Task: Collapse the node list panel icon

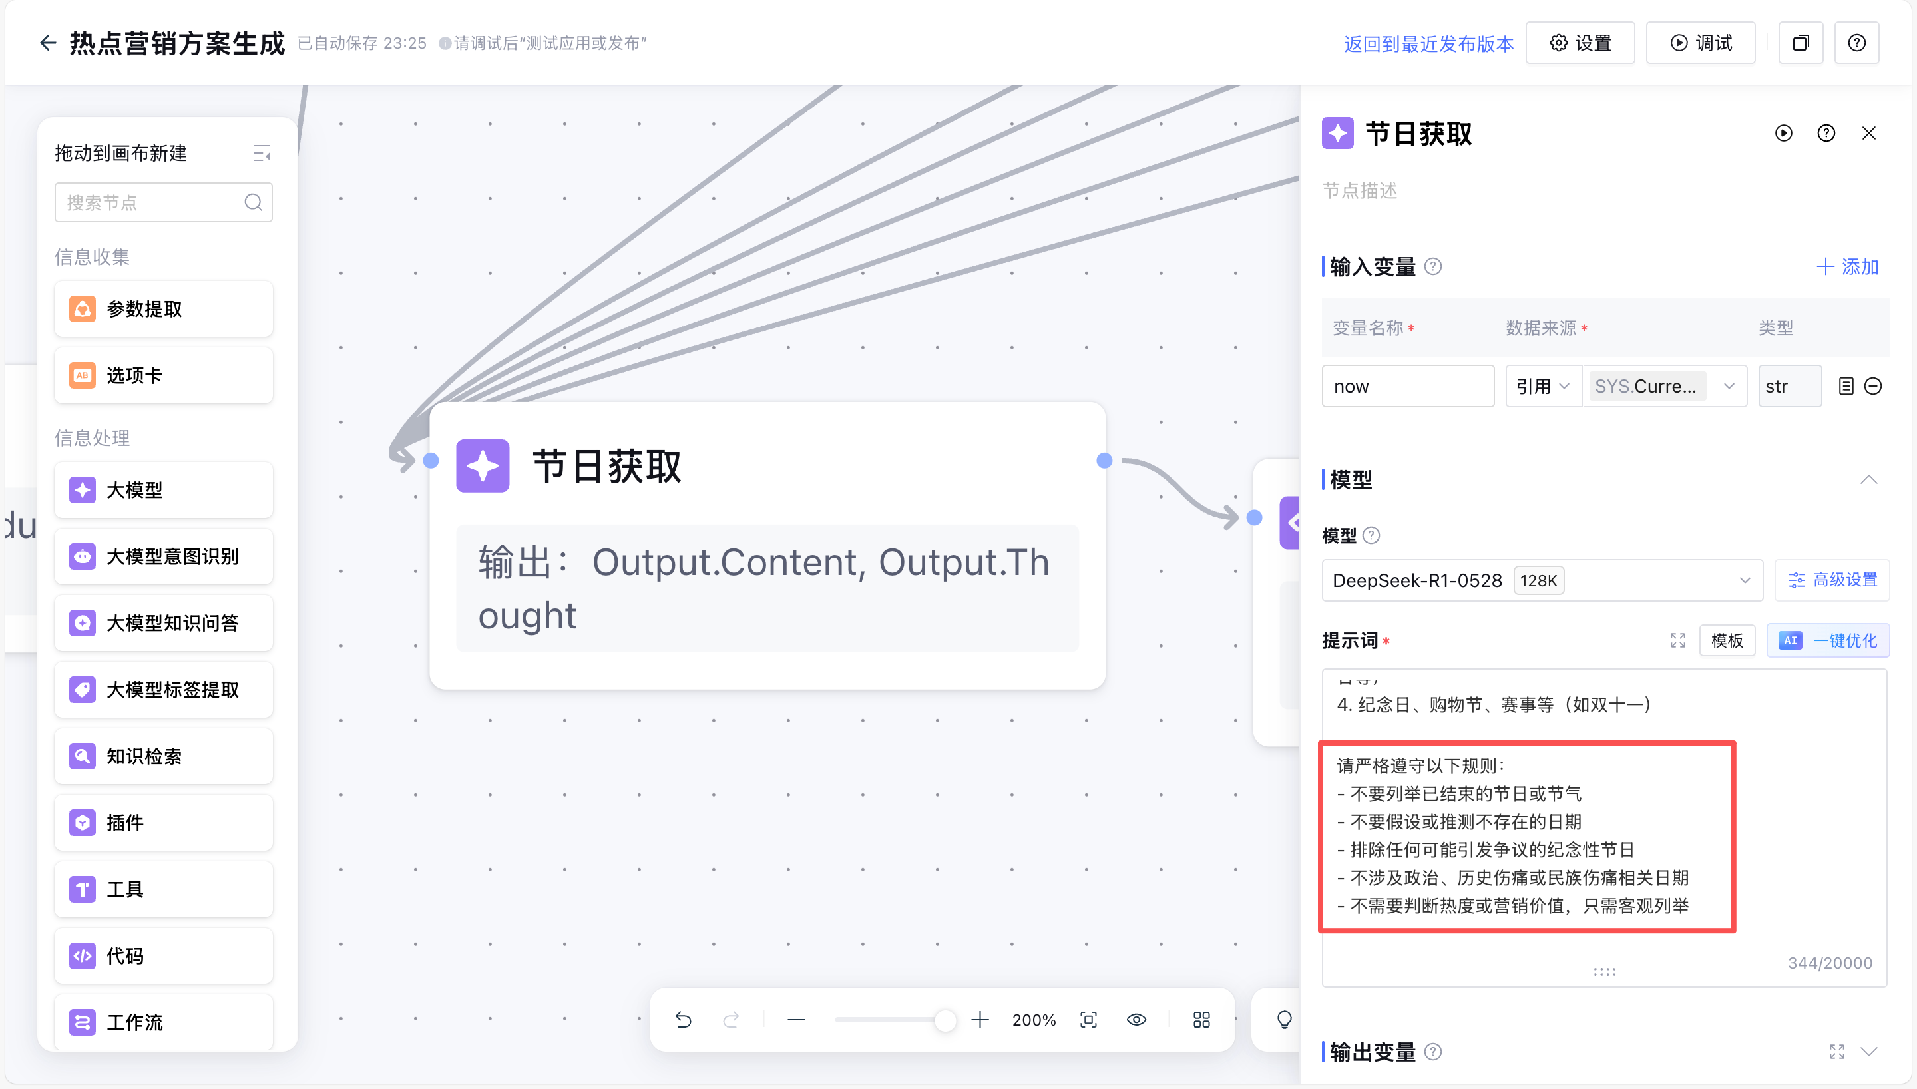Action: (262, 153)
